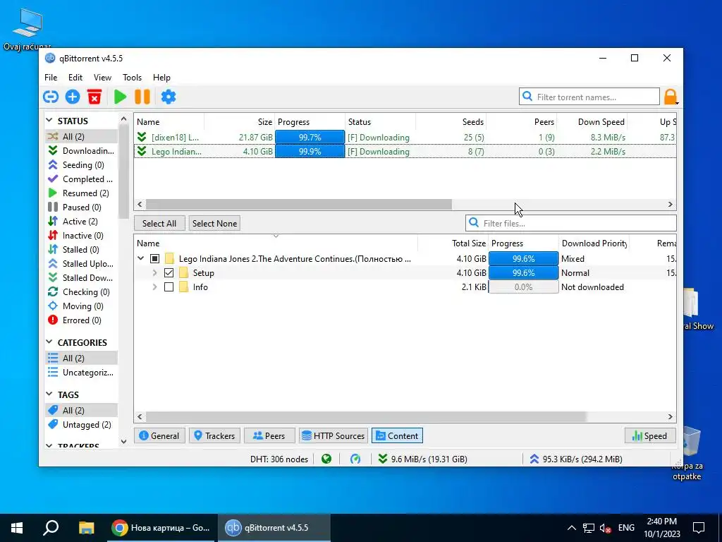Click the Speed button

click(649, 436)
